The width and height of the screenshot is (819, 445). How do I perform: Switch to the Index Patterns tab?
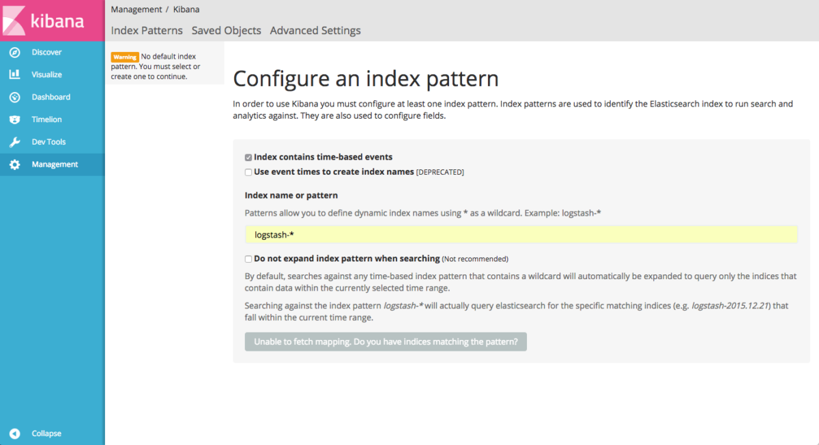click(147, 31)
